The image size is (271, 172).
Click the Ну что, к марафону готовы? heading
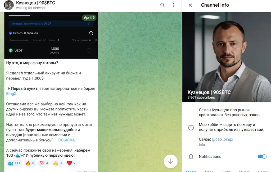[32, 63]
